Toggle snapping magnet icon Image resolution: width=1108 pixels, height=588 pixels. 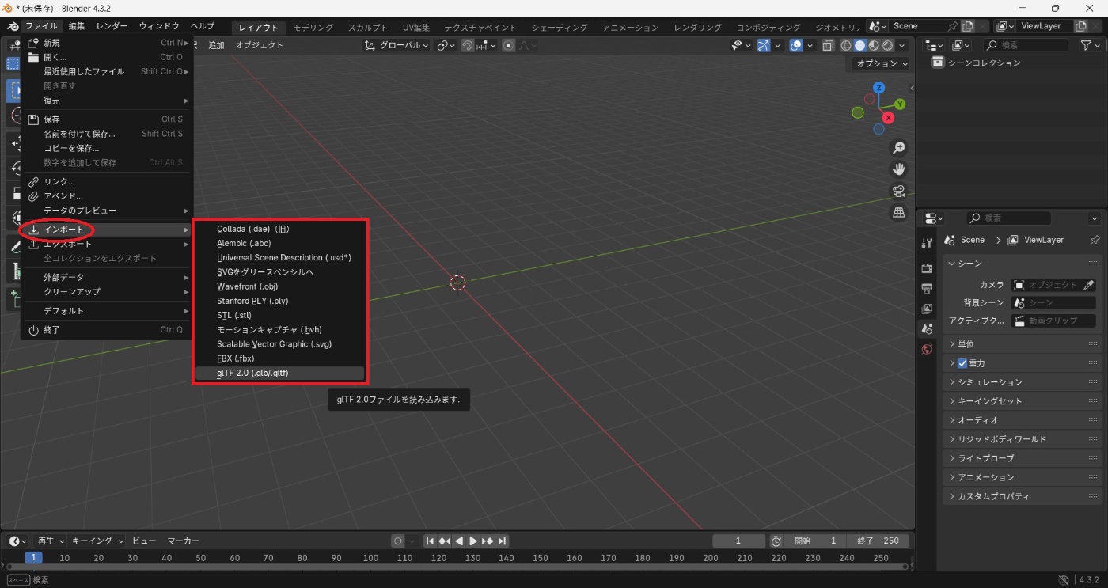(x=467, y=46)
